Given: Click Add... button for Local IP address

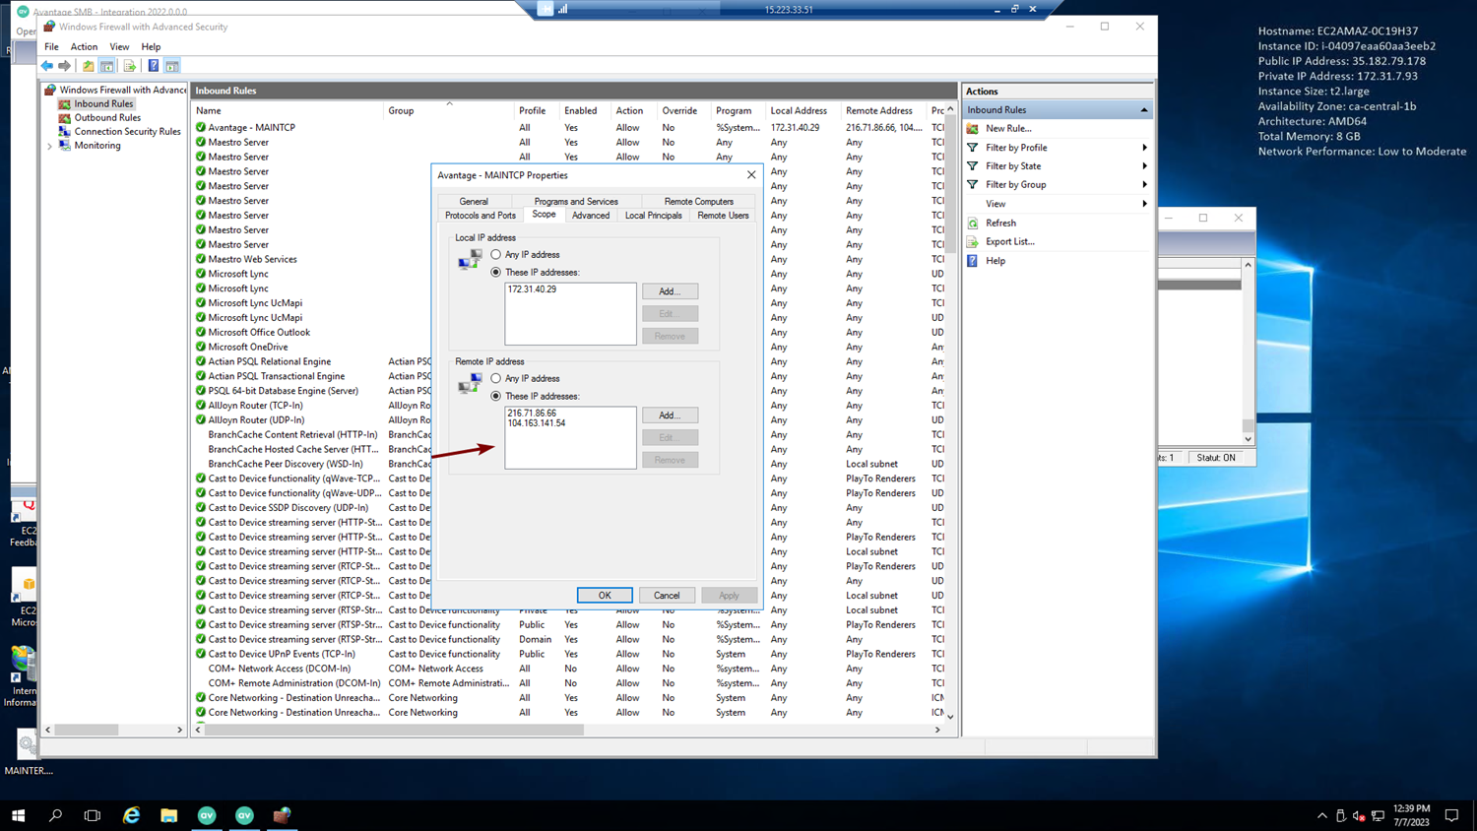Looking at the screenshot, I should 670,291.
